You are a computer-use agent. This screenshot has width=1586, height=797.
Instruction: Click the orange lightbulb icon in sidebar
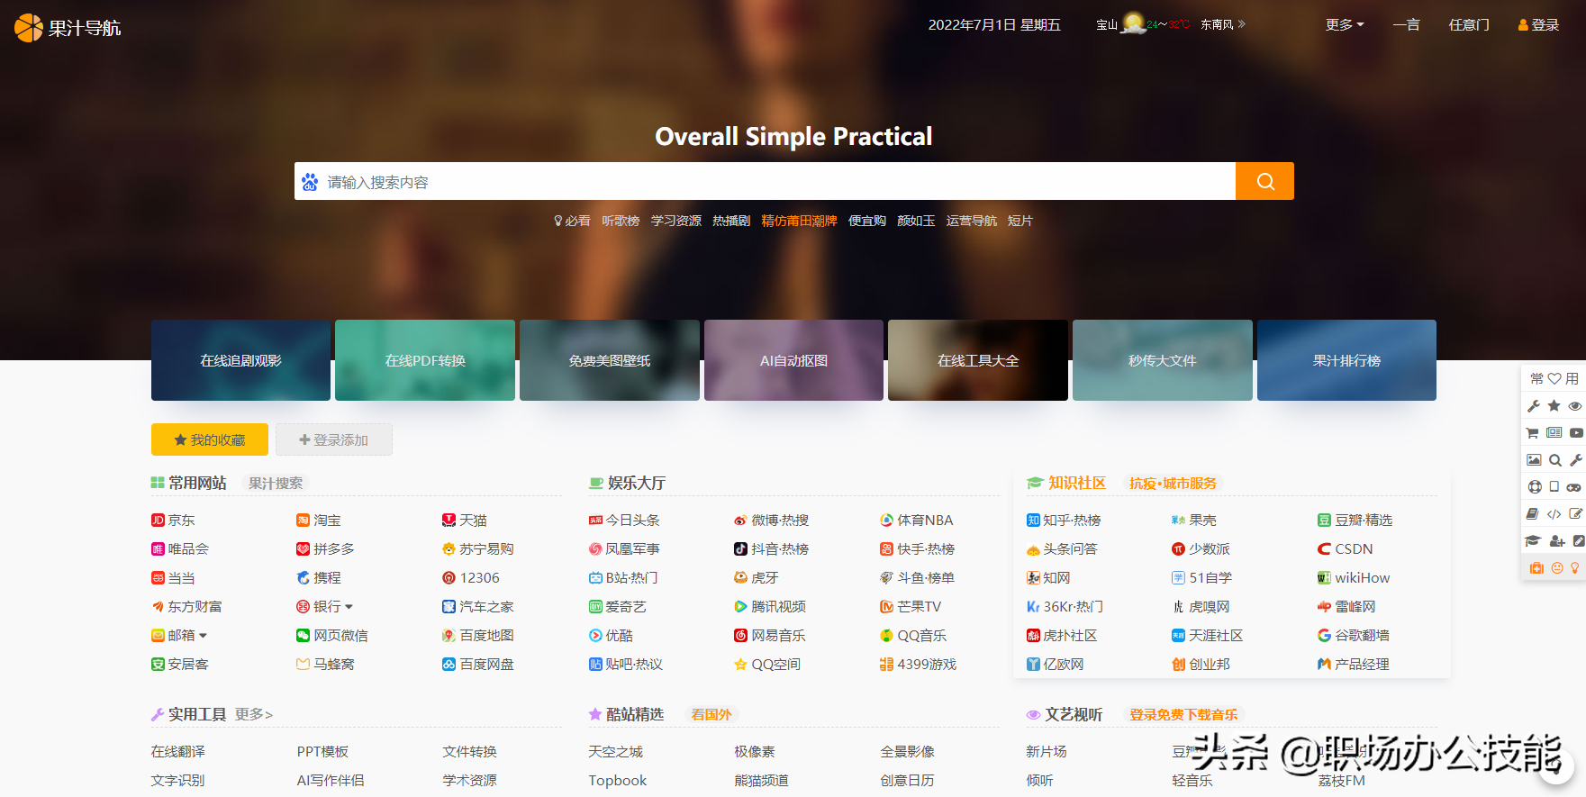(1575, 568)
